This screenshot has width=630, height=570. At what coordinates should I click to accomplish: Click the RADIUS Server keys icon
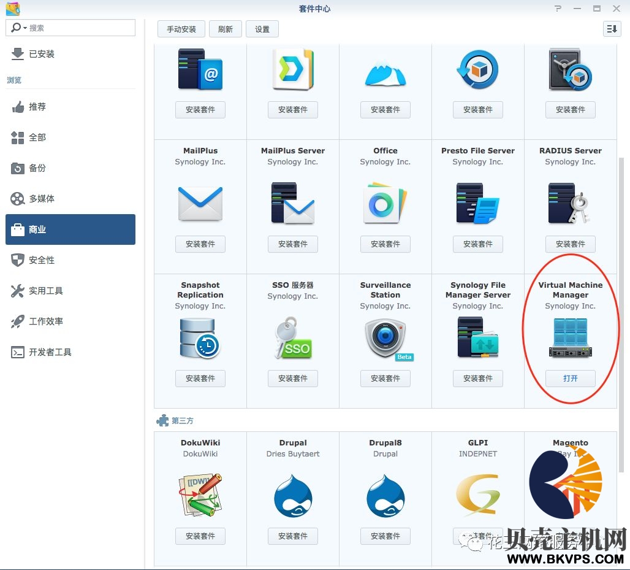coord(570,203)
